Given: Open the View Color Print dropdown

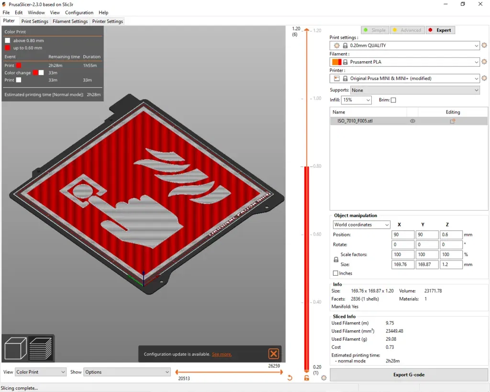Looking at the screenshot, I should [x=41, y=372].
